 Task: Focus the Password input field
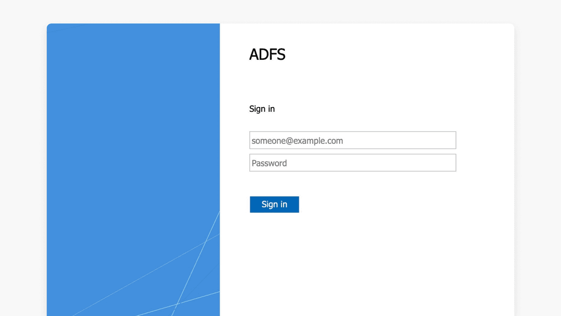coord(352,163)
